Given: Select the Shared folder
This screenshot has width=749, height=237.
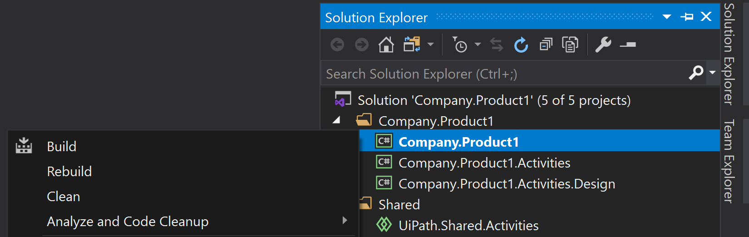Looking at the screenshot, I should pyautogui.click(x=399, y=204).
